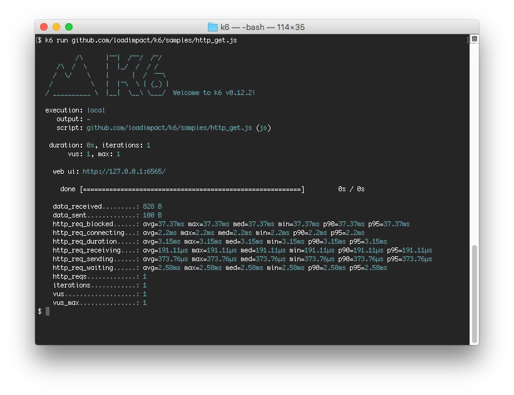Click the split pane icon top right

click(474, 39)
